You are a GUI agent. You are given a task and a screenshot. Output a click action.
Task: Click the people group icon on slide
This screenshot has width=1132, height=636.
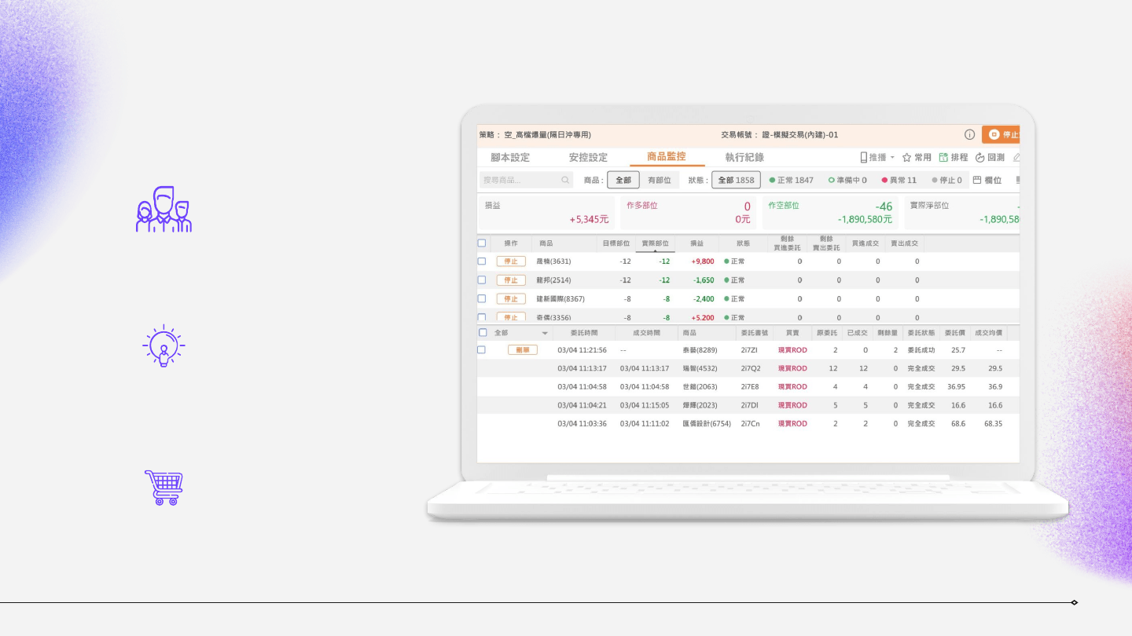164,210
